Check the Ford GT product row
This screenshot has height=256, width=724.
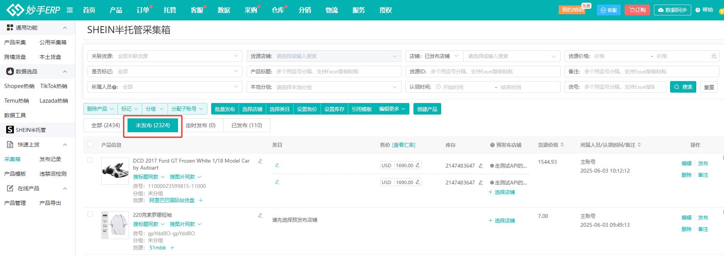90,160
